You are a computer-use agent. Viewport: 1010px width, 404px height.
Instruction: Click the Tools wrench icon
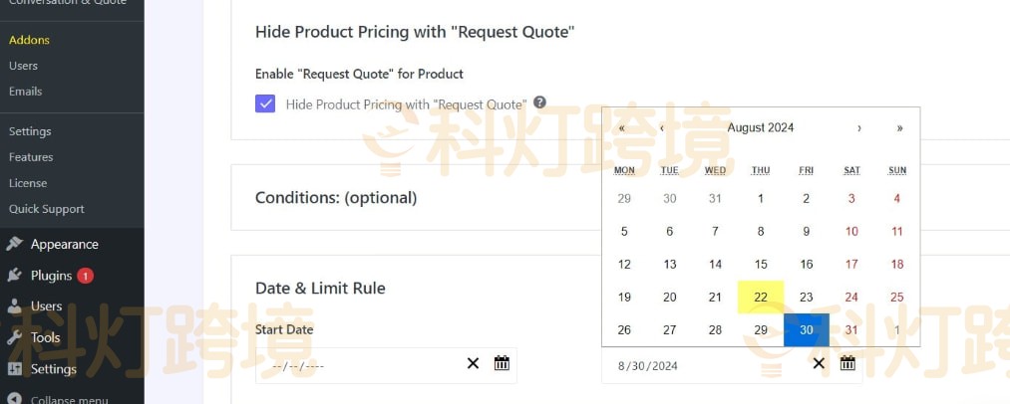click(x=14, y=337)
